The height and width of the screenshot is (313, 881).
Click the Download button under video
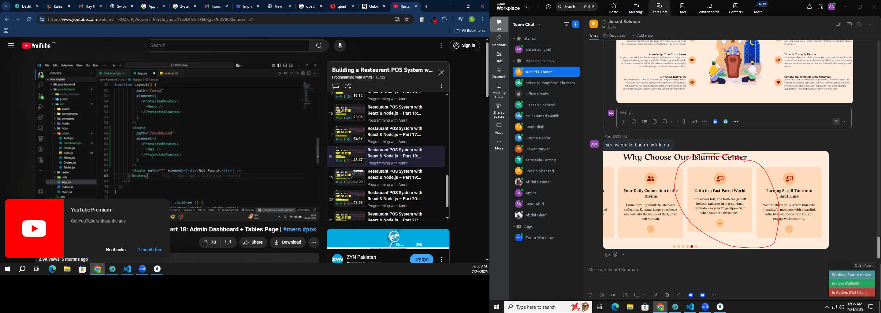(287, 242)
